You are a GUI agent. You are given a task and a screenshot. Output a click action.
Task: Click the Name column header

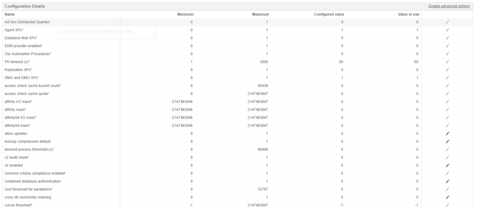(10, 14)
